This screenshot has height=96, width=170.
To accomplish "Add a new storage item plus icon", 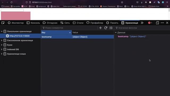I will point(100,28).
